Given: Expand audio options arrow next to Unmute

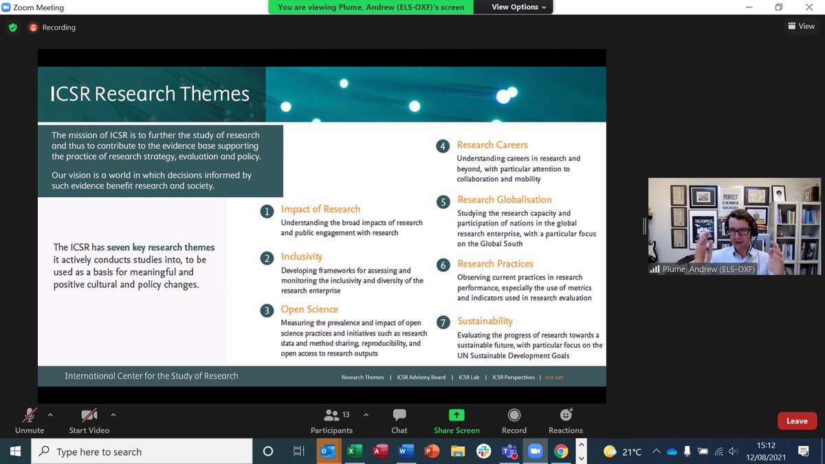Looking at the screenshot, I should [x=49, y=415].
